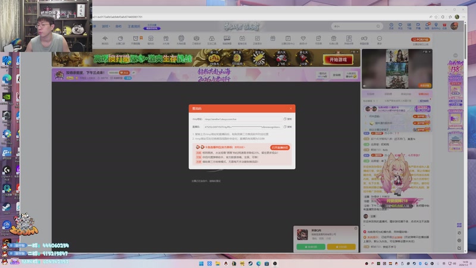This screenshot has width=476, height=268.
Task: Click the stream code field
Action: tap(243, 127)
